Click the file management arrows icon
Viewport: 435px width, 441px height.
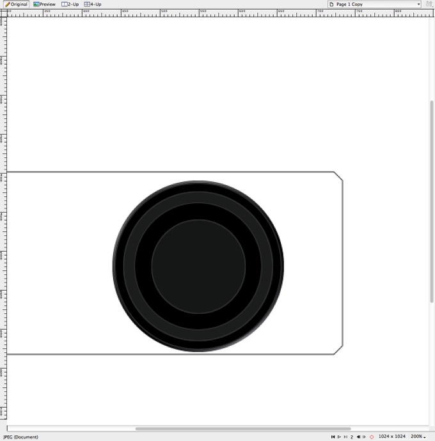click(x=429, y=4)
